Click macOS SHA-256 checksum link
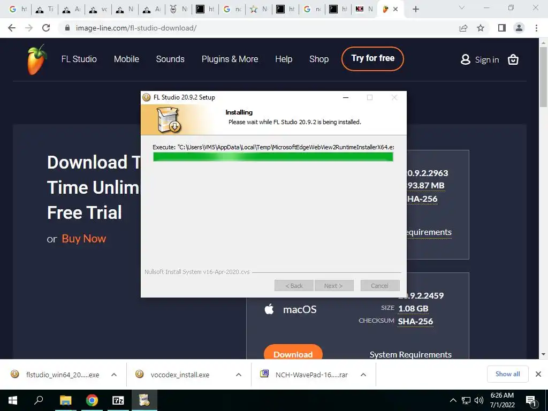Screen dimensions: 548x411 point(415,321)
